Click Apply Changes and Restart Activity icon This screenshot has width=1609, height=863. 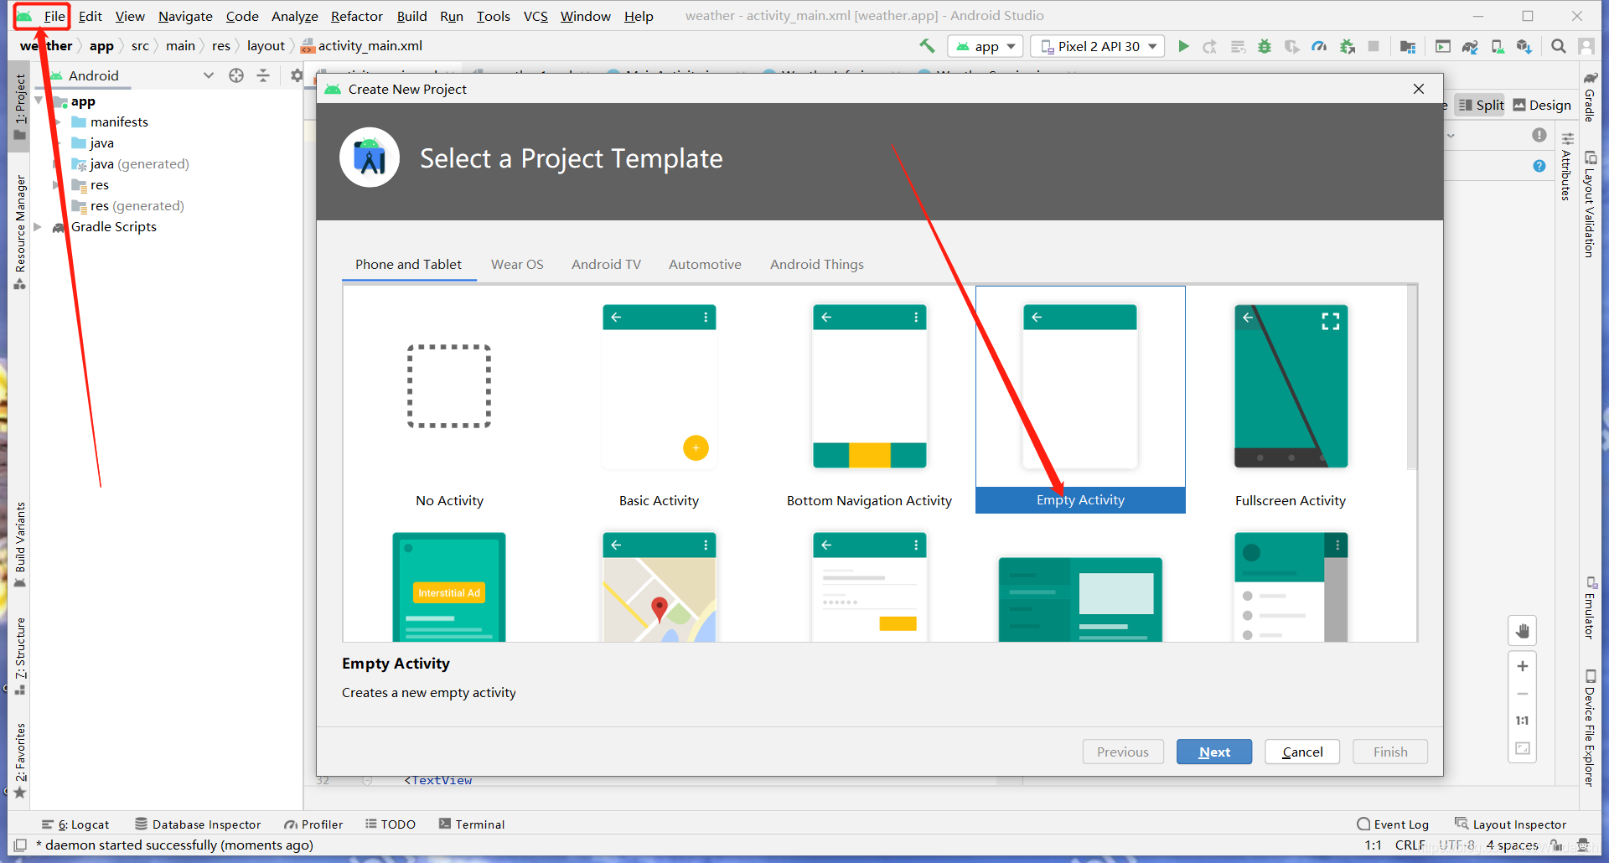click(1210, 46)
